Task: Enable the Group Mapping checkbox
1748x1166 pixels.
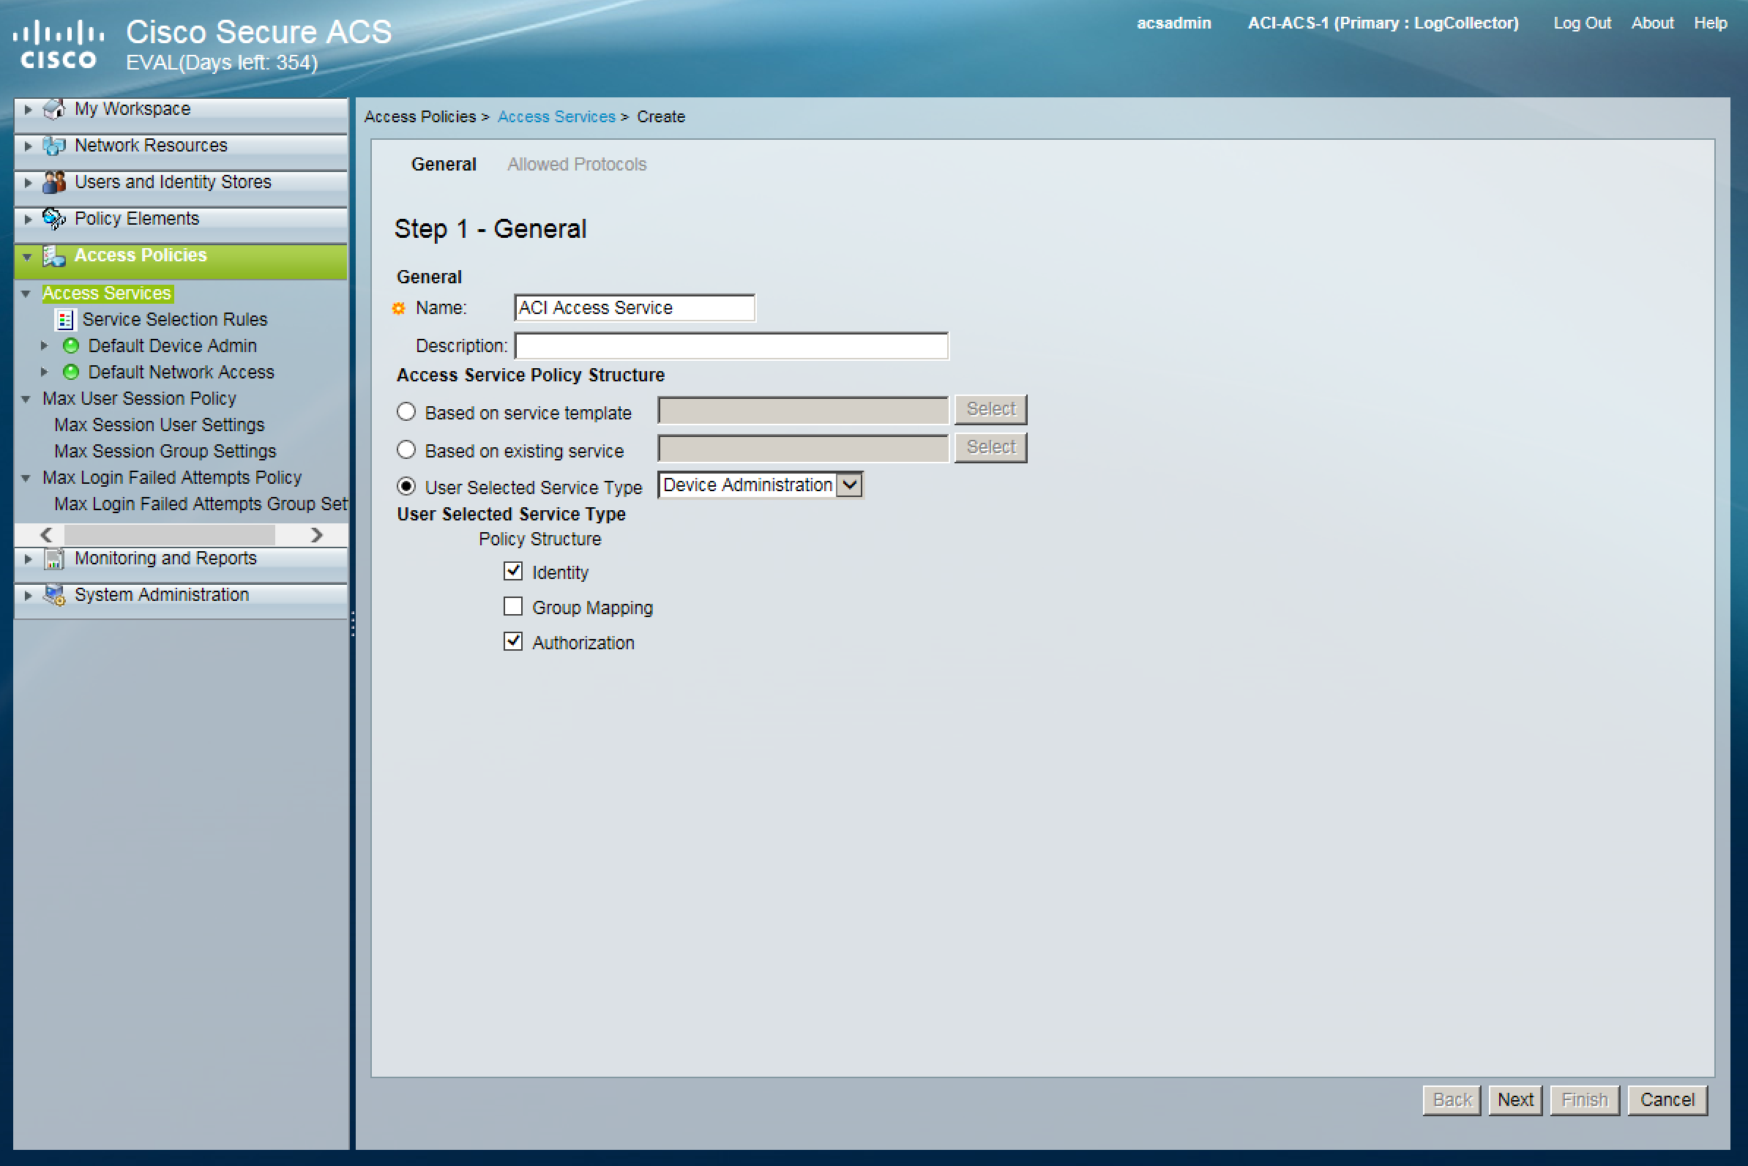Action: (x=513, y=607)
